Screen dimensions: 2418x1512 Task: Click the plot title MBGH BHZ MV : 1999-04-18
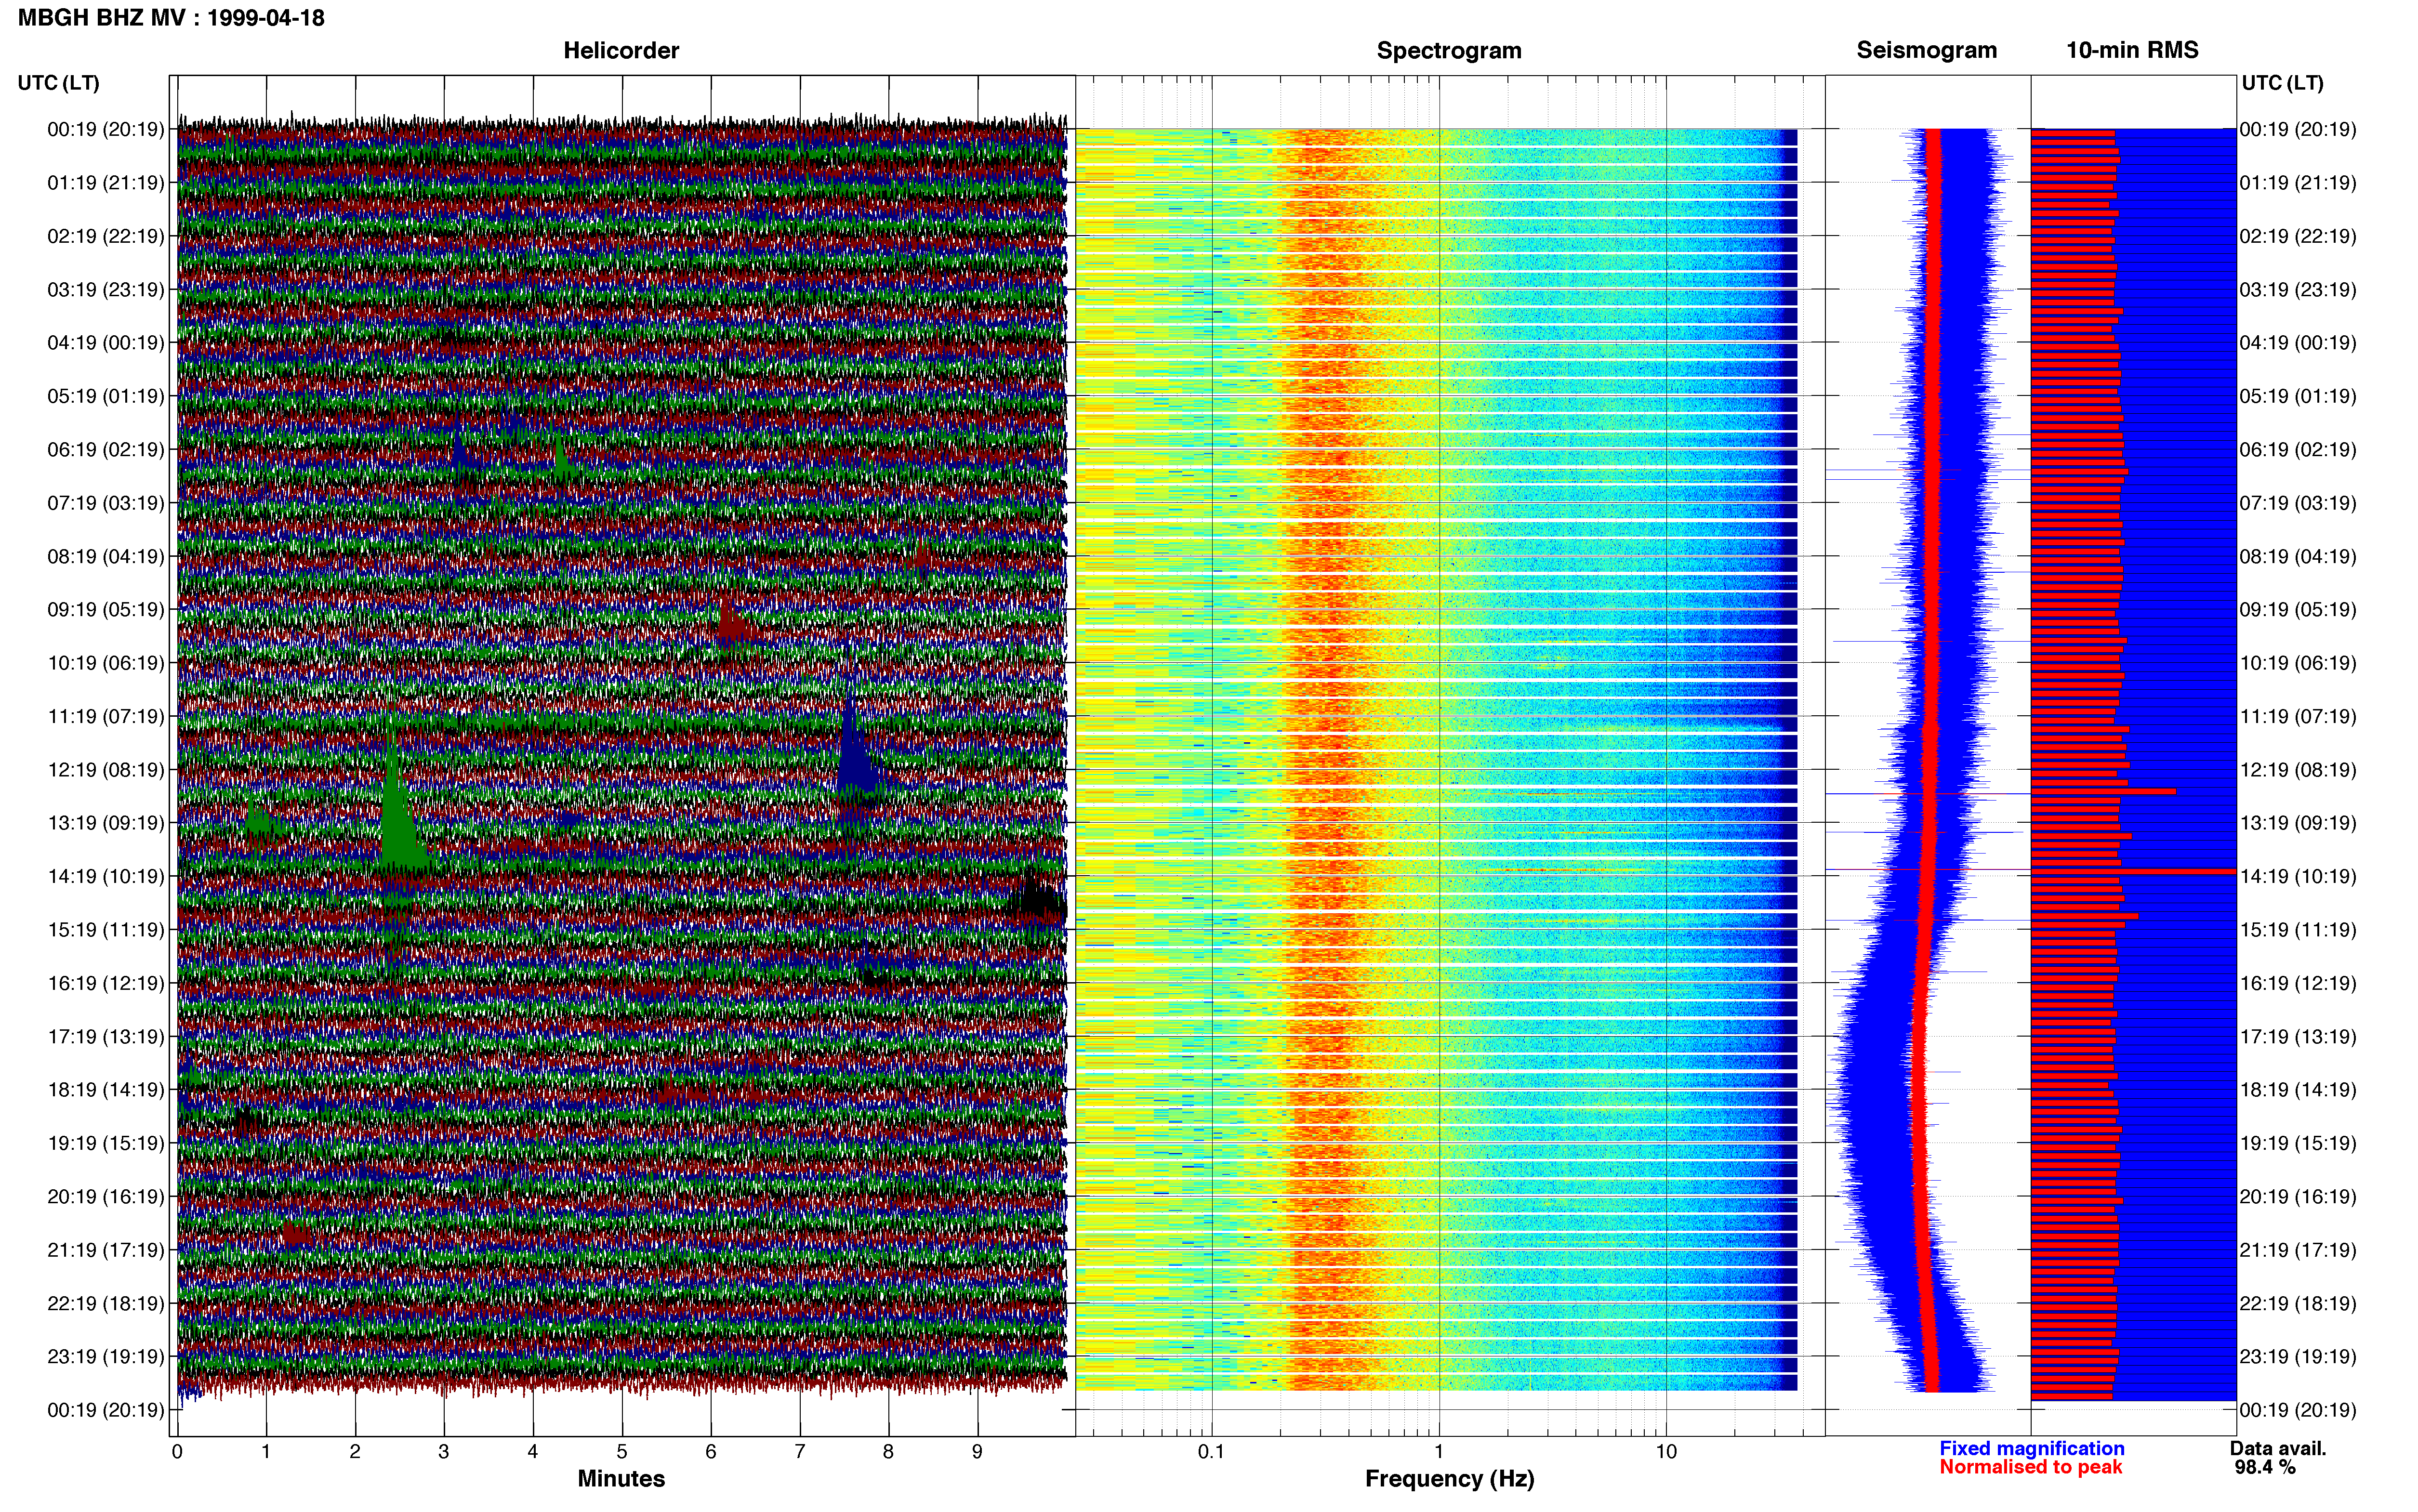click(171, 18)
